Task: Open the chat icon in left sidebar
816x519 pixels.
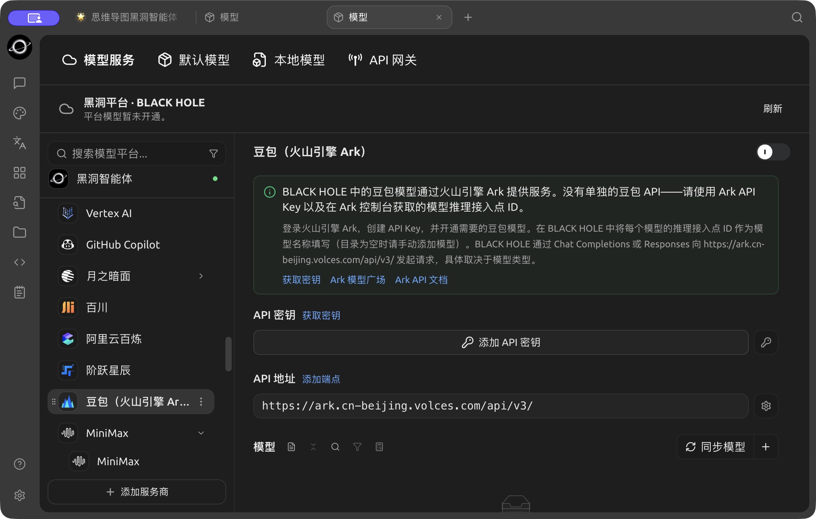Action: (x=20, y=83)
